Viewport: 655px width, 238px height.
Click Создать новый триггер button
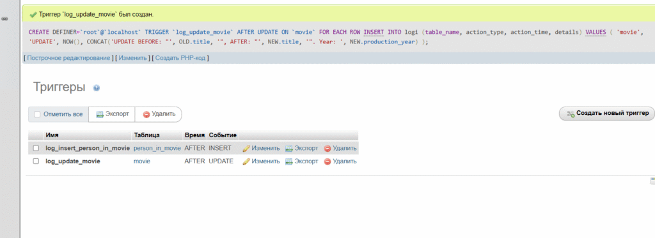coord(606,114)
